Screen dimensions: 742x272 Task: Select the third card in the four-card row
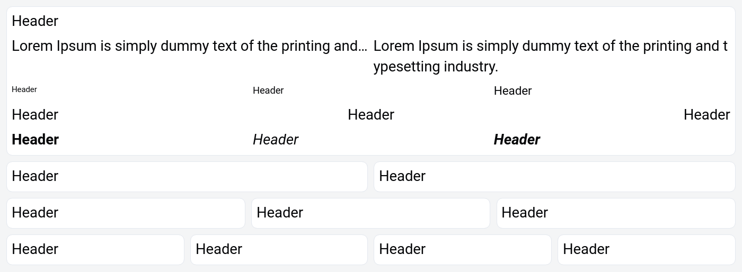pyautogui.click(x=463, y=250)
